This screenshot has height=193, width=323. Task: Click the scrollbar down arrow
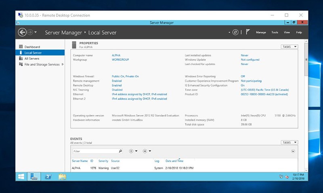tap(306, 170)
